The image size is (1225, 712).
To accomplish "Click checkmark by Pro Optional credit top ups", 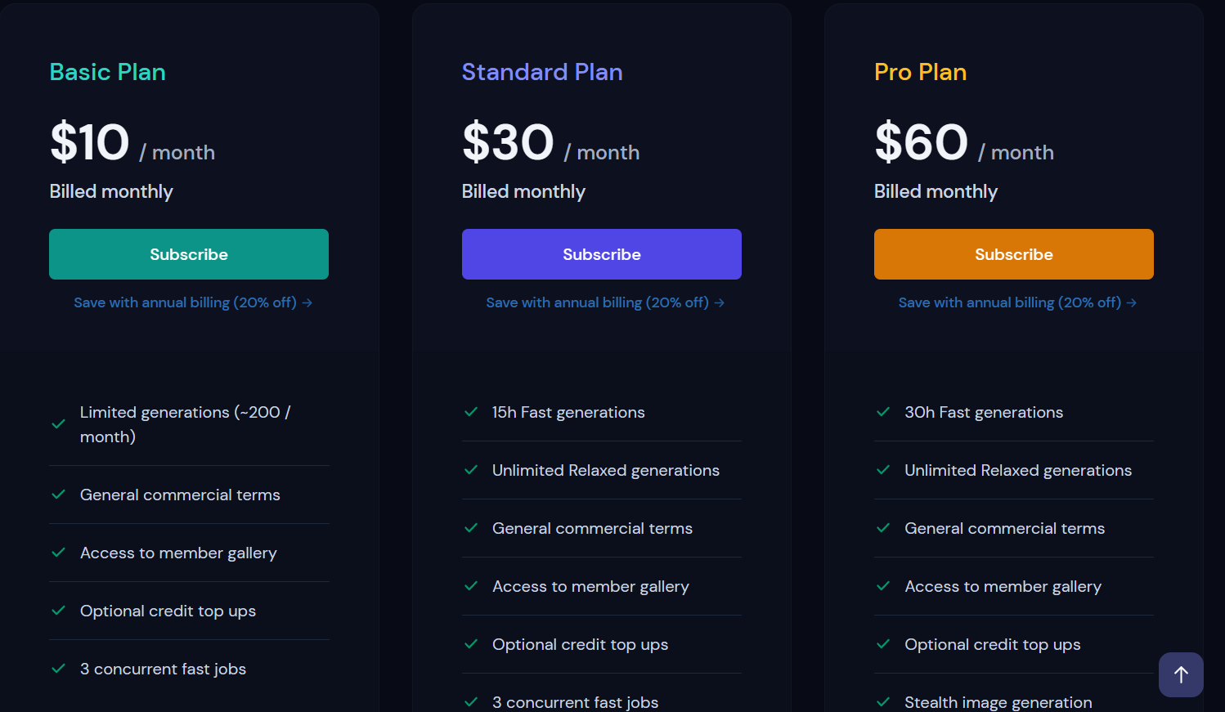I will tap(883, 644).
